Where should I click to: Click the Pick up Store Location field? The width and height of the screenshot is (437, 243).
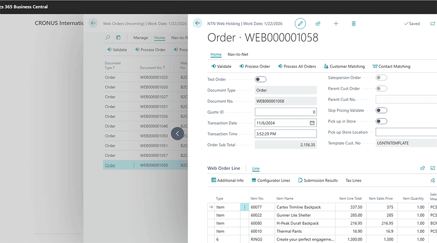(x=406, y=132)
